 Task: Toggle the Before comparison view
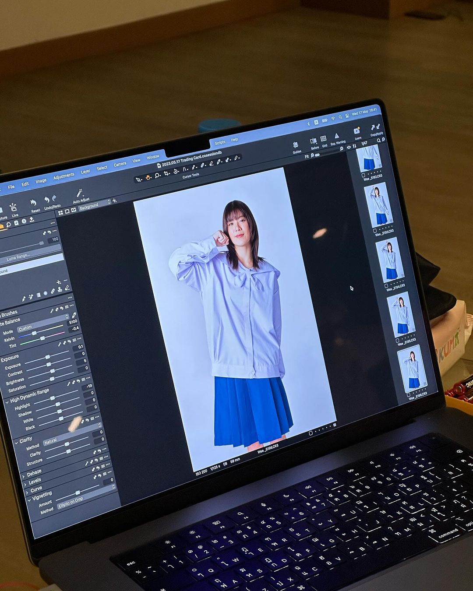(x=314, y=141)
